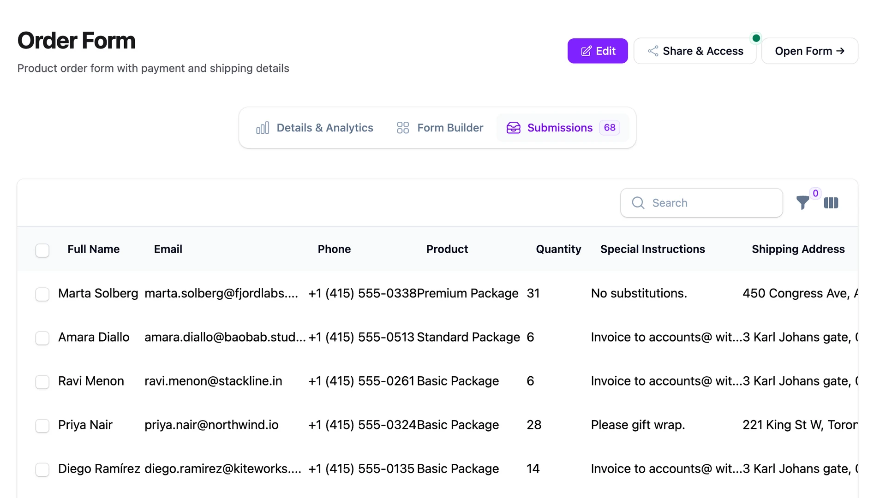The image size is (886, 498).
Task: Click the 221 King St W address cell
Action: click(x=800, y=425)
